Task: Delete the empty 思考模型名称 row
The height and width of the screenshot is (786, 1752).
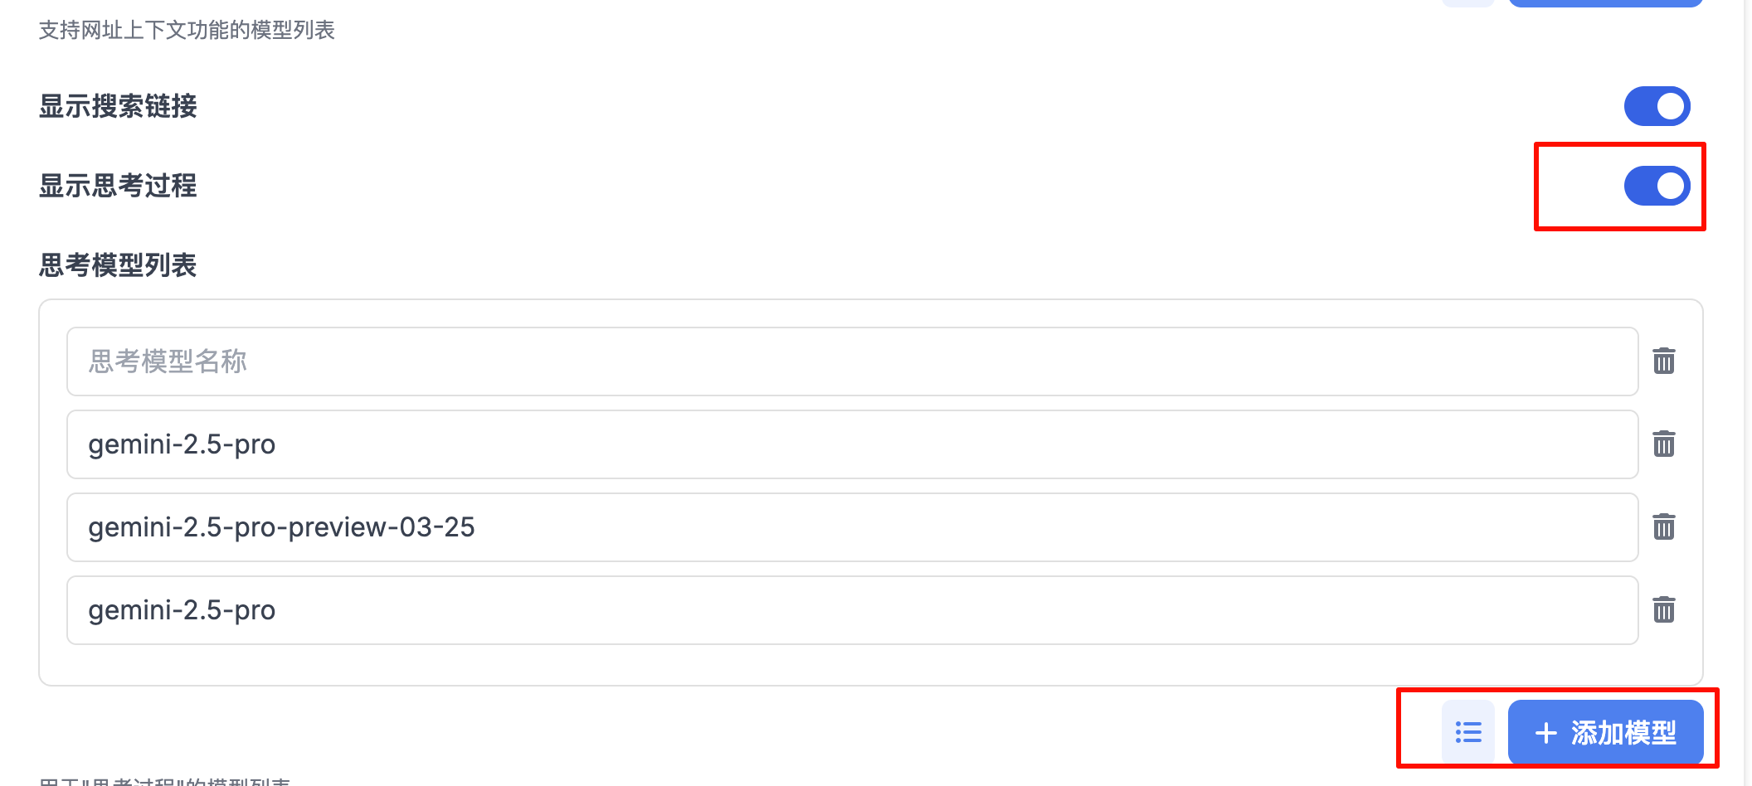Action: click(1663, 361)
